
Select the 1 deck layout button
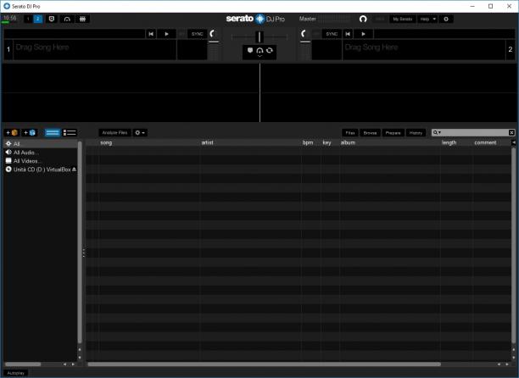pyautogui.click(x=28, y=19)
